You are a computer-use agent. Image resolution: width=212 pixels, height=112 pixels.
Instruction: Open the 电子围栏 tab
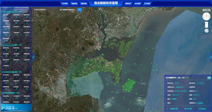65,4
